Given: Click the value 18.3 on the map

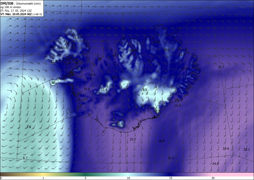Looking at the screenshot, I should 116,55.
